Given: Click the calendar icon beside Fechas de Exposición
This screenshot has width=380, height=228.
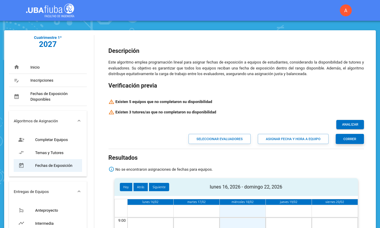Looking at the screenshot, I should (21, 166).
